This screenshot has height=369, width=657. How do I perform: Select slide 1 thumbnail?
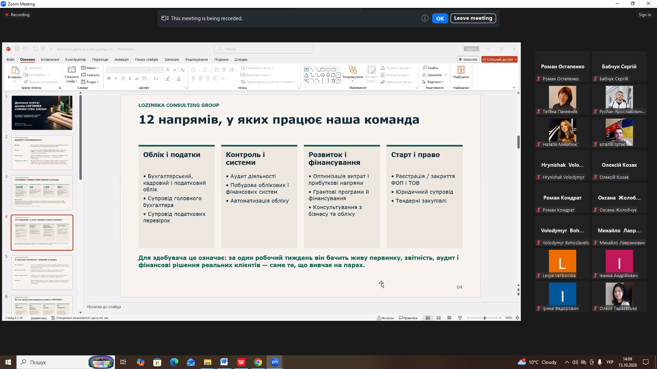click(42, 112)
